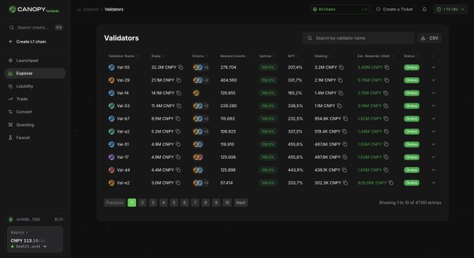Click the Val-55 validator avatar
The height and width of the screenshot is (258, 474).
(112, 67)
